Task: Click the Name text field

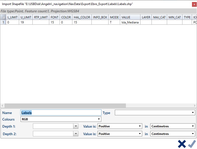Action: tap(61, 113)
